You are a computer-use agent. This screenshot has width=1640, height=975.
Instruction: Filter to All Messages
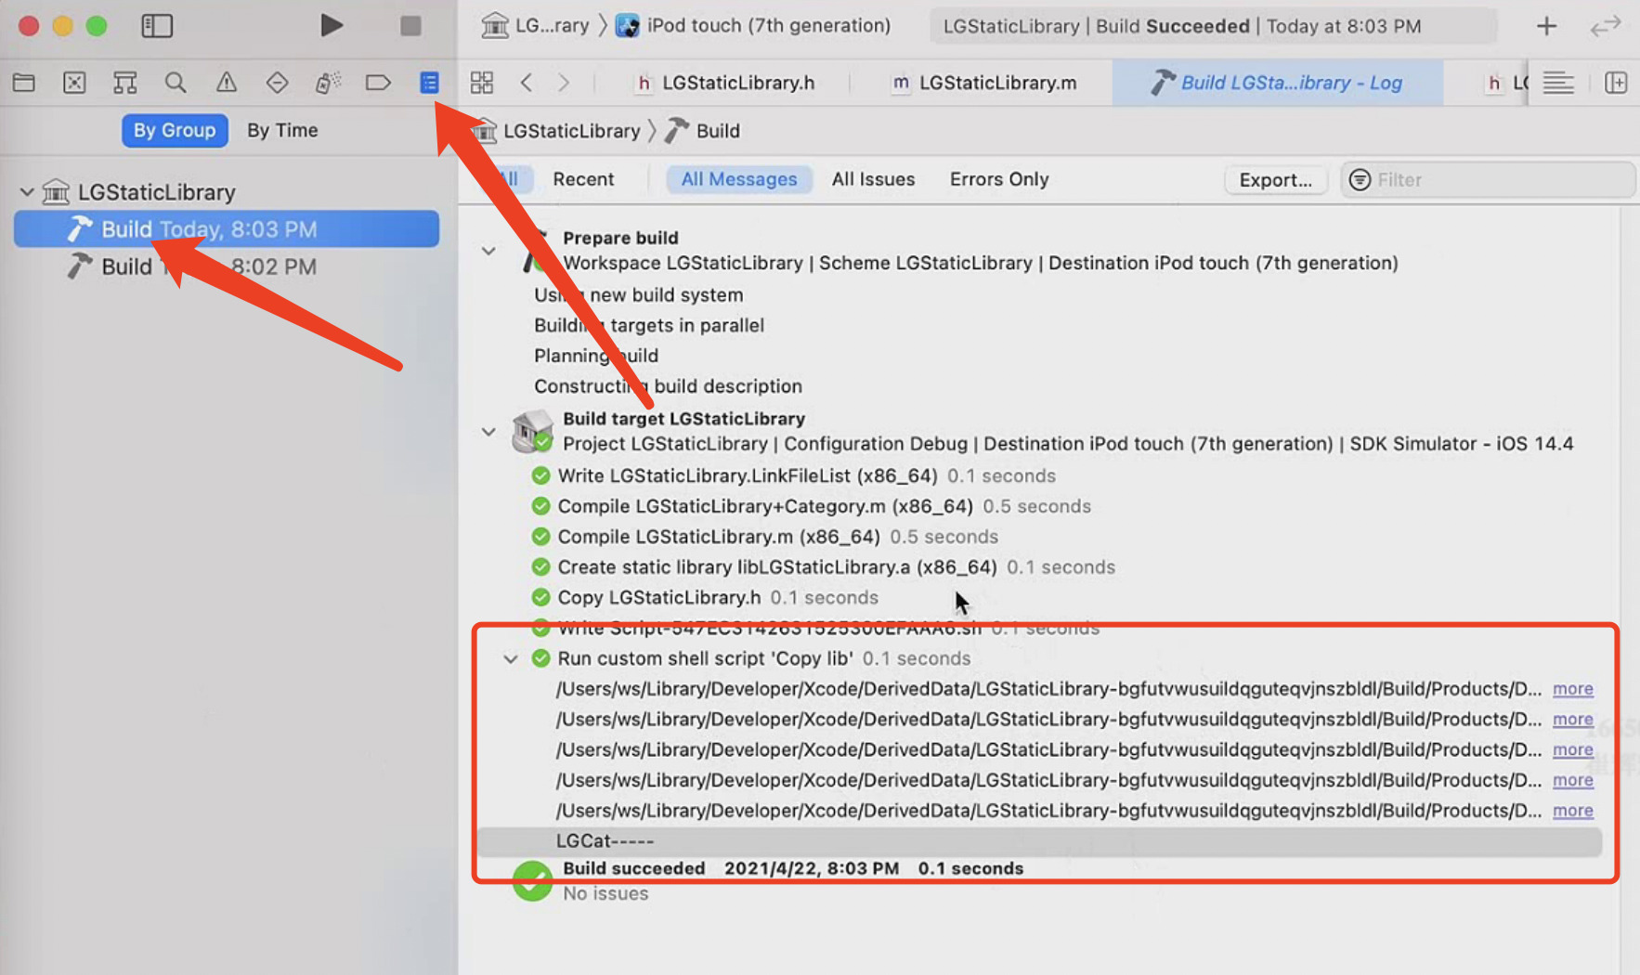739,179
